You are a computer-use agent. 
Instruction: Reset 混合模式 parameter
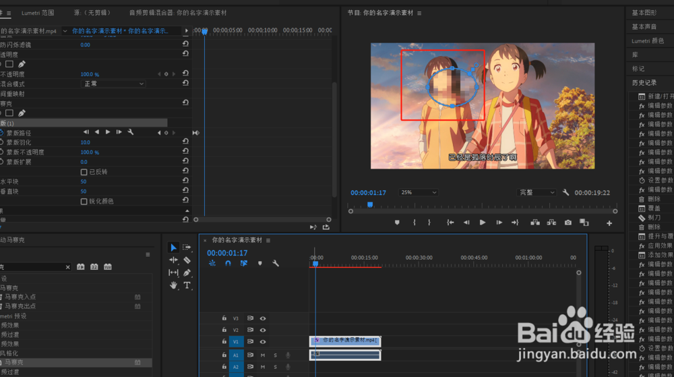[186, 83]
